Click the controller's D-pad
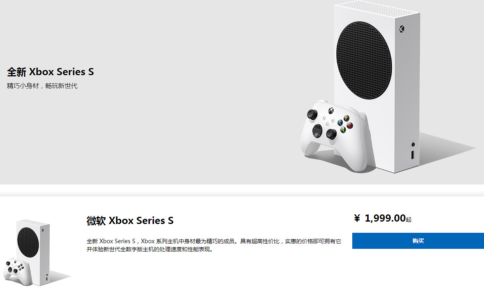This screenshot has width=484, height=290. [317, 131]
